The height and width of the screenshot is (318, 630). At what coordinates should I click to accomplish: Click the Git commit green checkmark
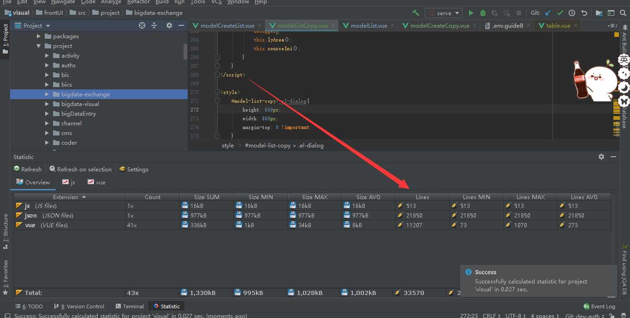(560, 13)
